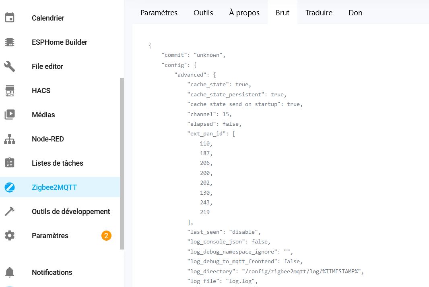Open the Calendrier calendar icon
This screenshot has height=287, width=429.
(10, 18)
